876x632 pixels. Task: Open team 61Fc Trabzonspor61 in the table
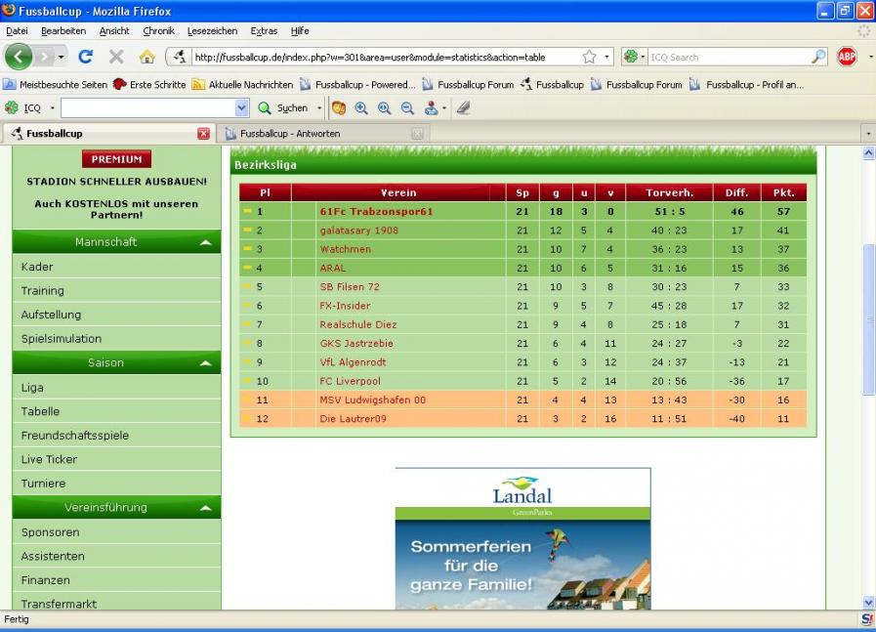[375, 211]
